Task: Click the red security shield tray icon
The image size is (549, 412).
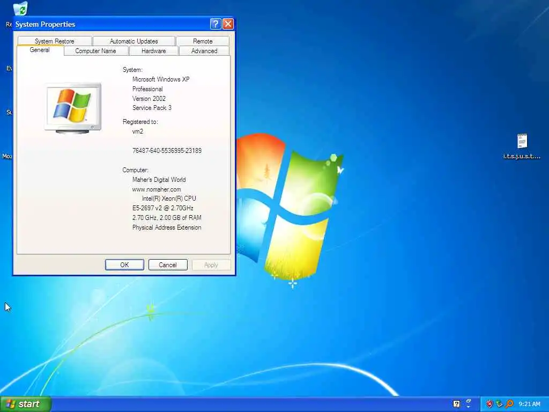Action: pyautogui.click(x=489, y=404)
